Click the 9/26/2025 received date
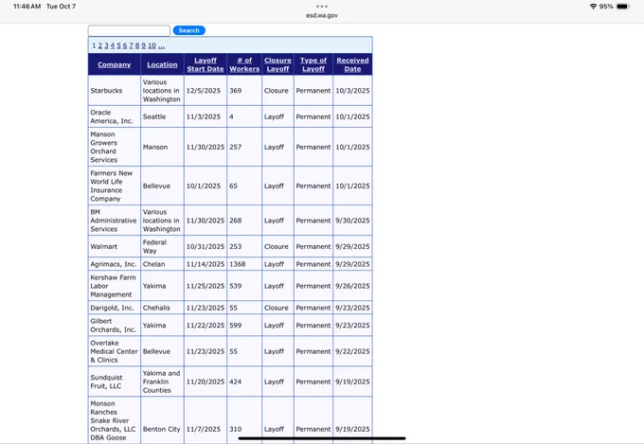This screenshot has height=444, width=644. [x=352, y=286]
